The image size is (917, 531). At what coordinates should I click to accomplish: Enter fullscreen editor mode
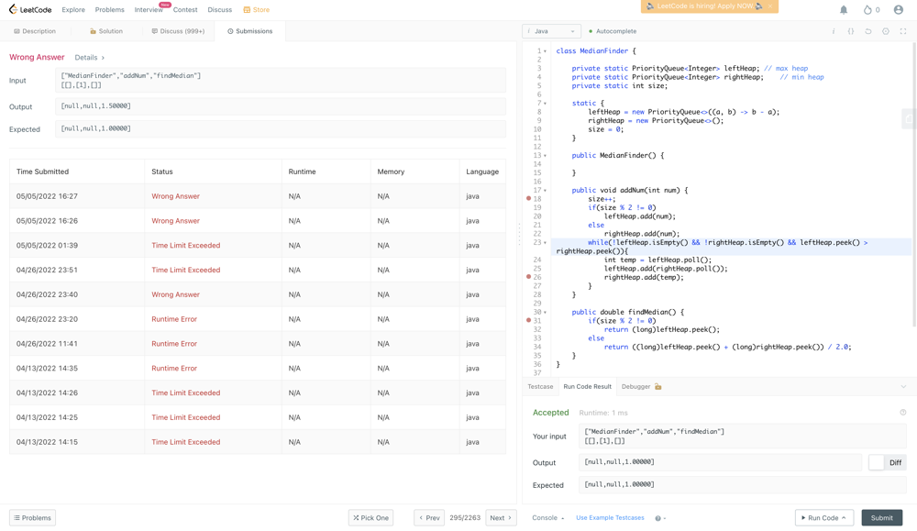903,31
